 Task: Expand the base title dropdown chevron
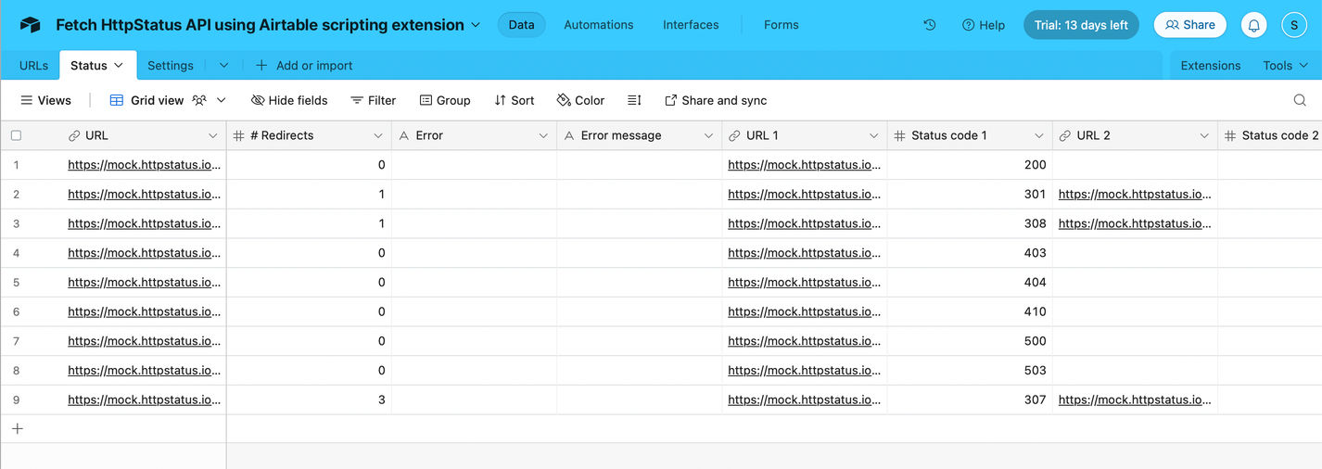point(477,25)
